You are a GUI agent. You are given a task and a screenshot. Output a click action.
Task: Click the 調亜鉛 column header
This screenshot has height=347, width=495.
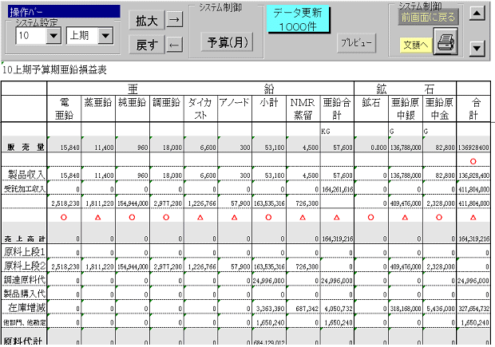(166, 108)
